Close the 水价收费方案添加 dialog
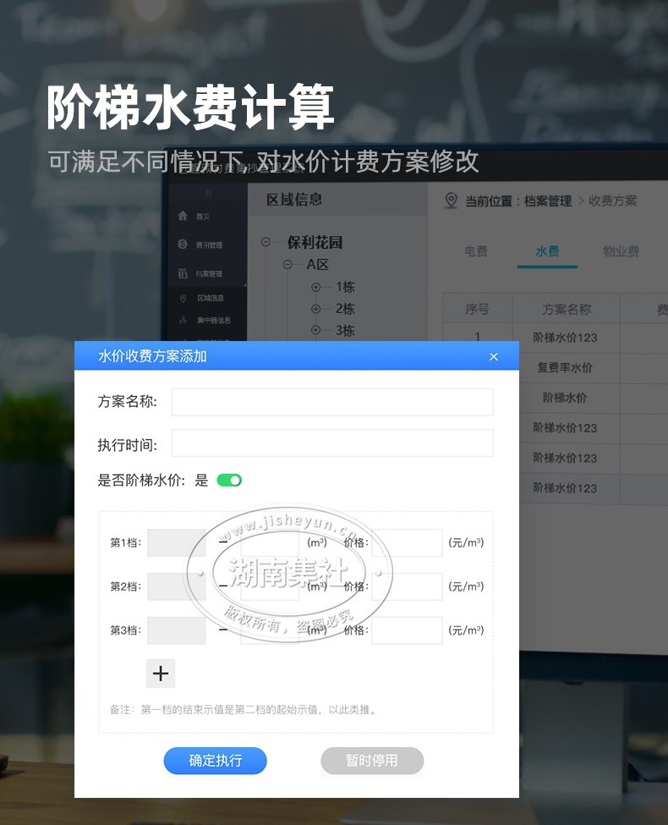 point(493,357)
